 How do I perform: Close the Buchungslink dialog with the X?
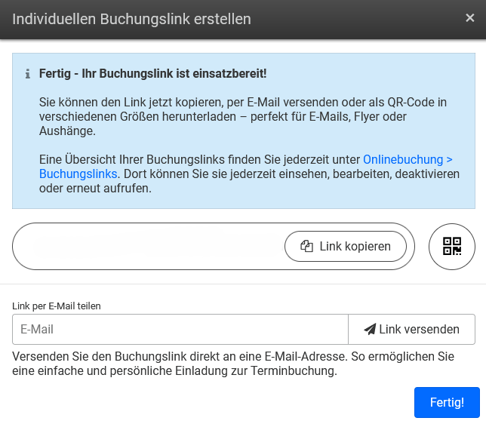click(x=469, y=18)
